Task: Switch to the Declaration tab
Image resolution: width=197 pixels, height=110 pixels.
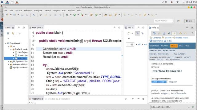Action: pos(63,99)
